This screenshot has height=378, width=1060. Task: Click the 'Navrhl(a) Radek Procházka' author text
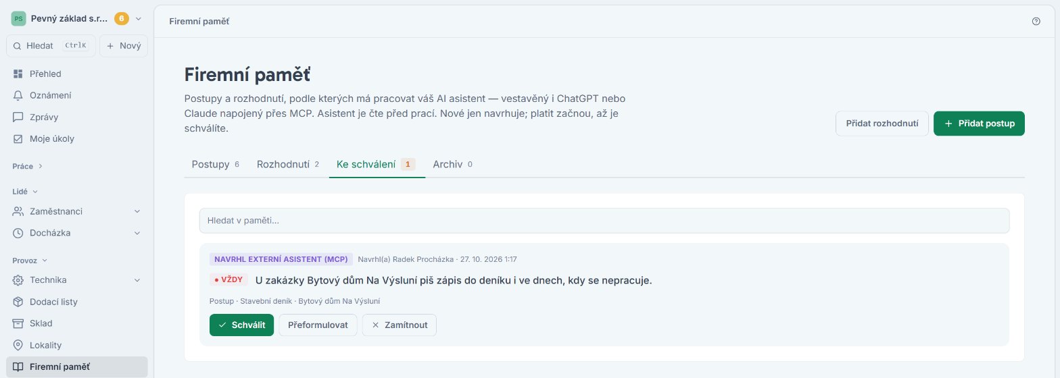coord(406,259)
